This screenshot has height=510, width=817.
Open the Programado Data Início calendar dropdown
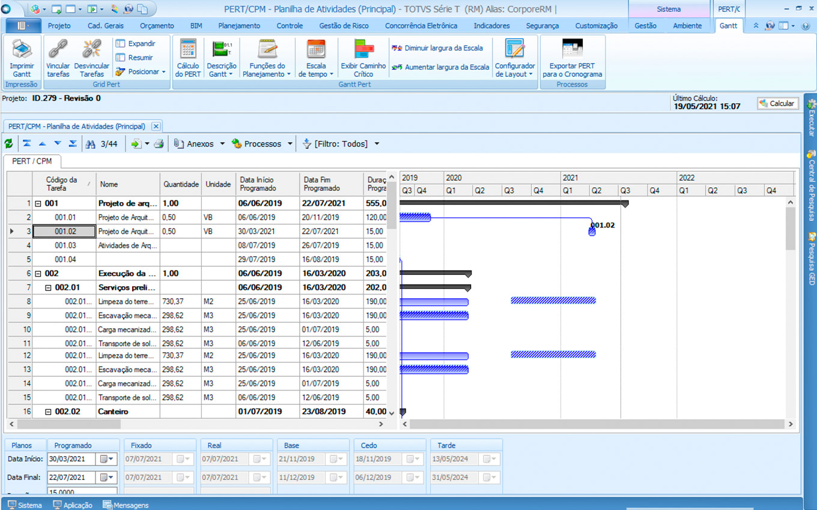pyautogui.click(x=107, y=459)
